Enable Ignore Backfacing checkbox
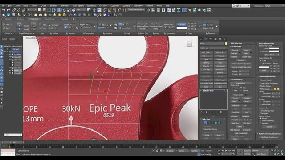Viewport: 285px width, 160px height. [203, 129]
